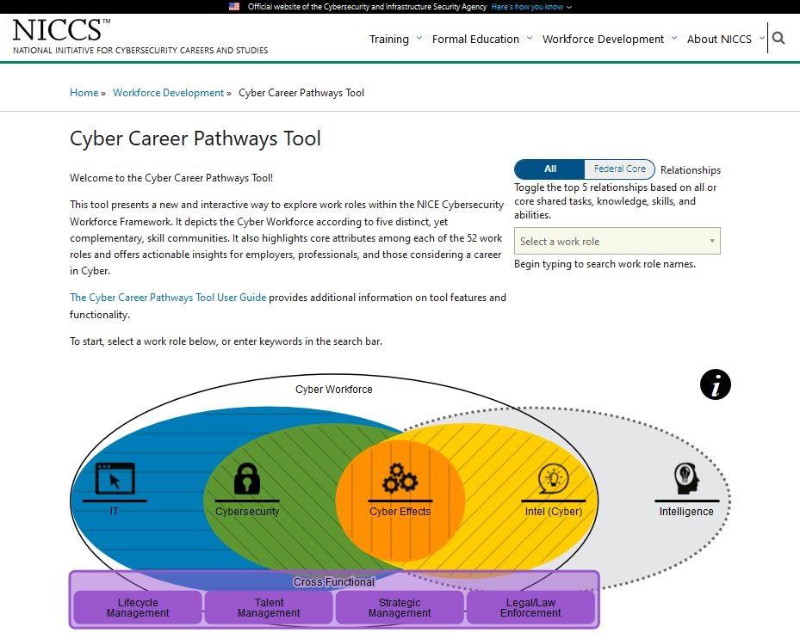Select the Cyber Effects gears icon
This screenshot has width=800, height=639.
(398, 480)
